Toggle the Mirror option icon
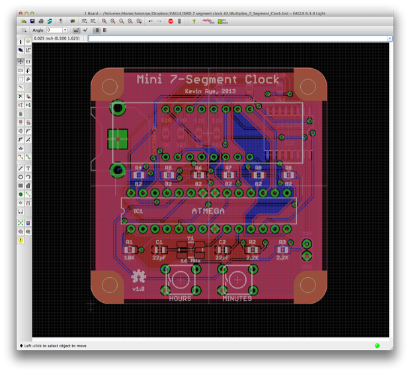The width and height of the screenshot is (410, 373). point(85,30)
